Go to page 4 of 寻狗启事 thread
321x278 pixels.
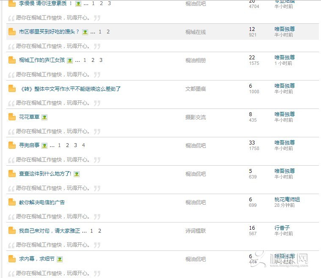[83, 145]
